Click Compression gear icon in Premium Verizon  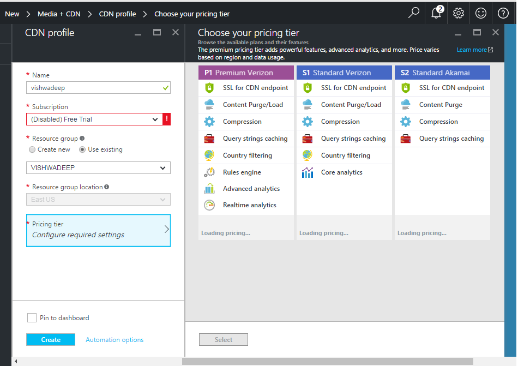pyautogui.click(x=209, y=122)
